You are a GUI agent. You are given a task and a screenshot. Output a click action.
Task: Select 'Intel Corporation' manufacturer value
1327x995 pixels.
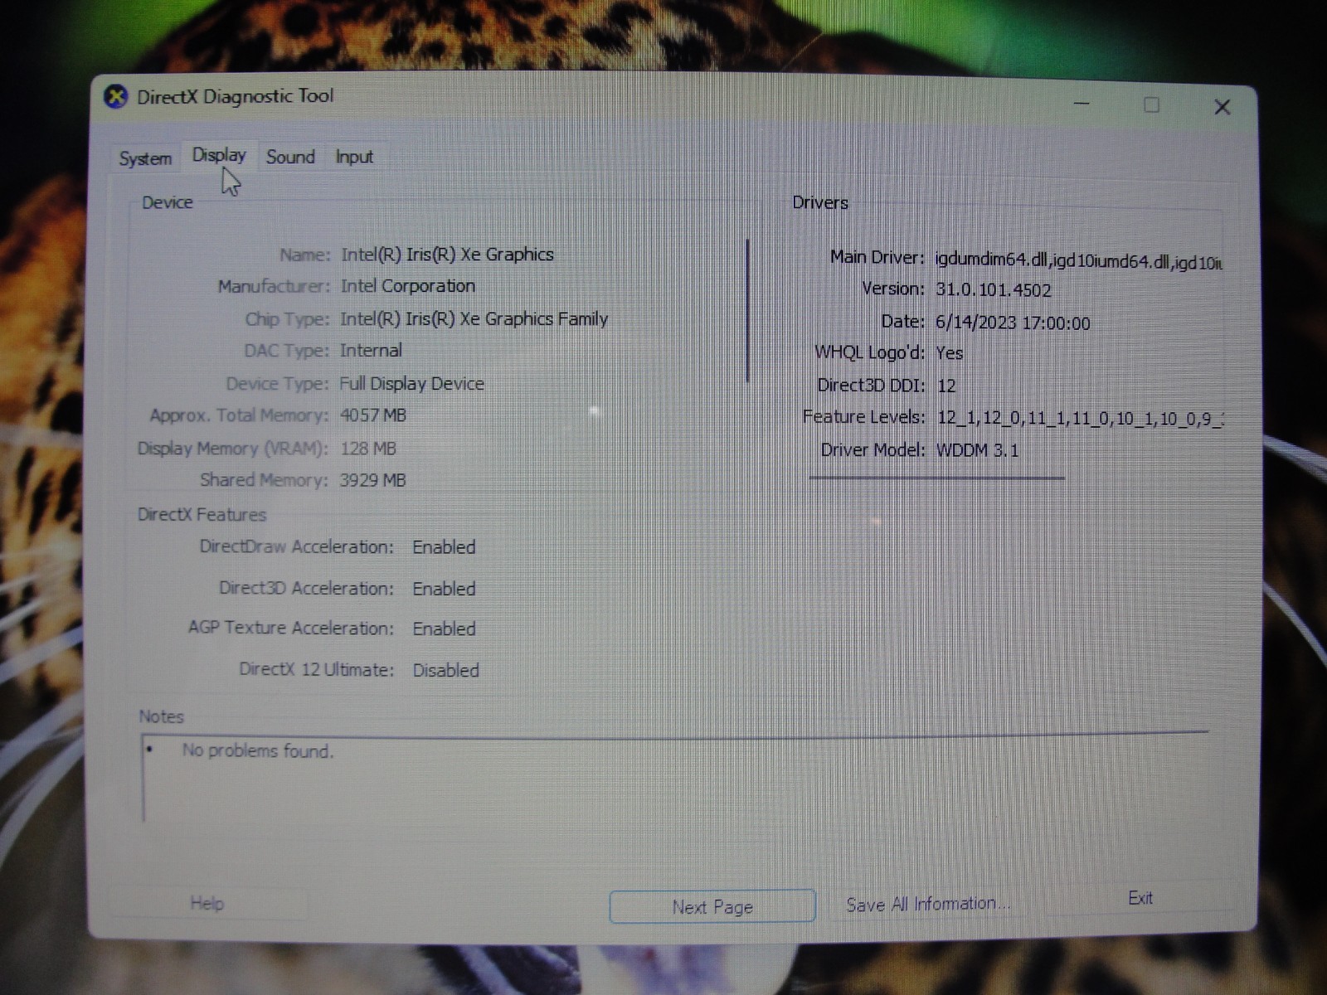tap(408, 286)
